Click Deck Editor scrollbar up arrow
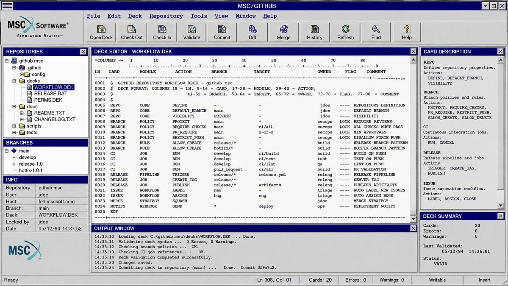508x286 pixels. tap(414, 60)
